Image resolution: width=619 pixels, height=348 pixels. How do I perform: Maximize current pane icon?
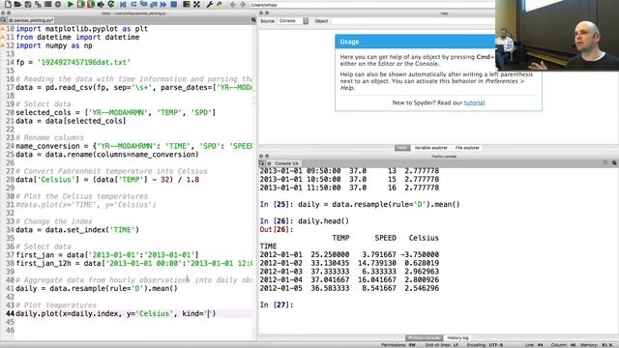187,4
